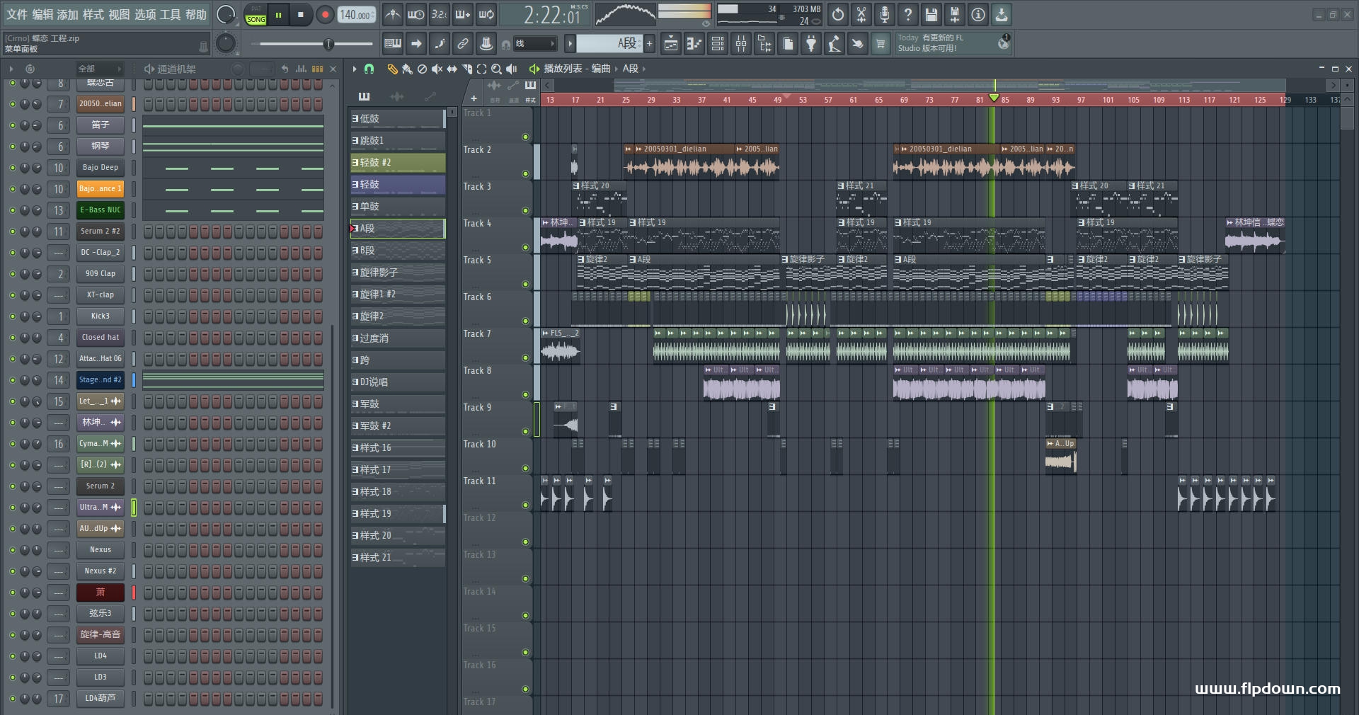
Task: Toggle Track 9 mute green dot
Action: [525, 431]
